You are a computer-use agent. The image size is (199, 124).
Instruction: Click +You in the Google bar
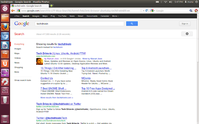[17, 16]
